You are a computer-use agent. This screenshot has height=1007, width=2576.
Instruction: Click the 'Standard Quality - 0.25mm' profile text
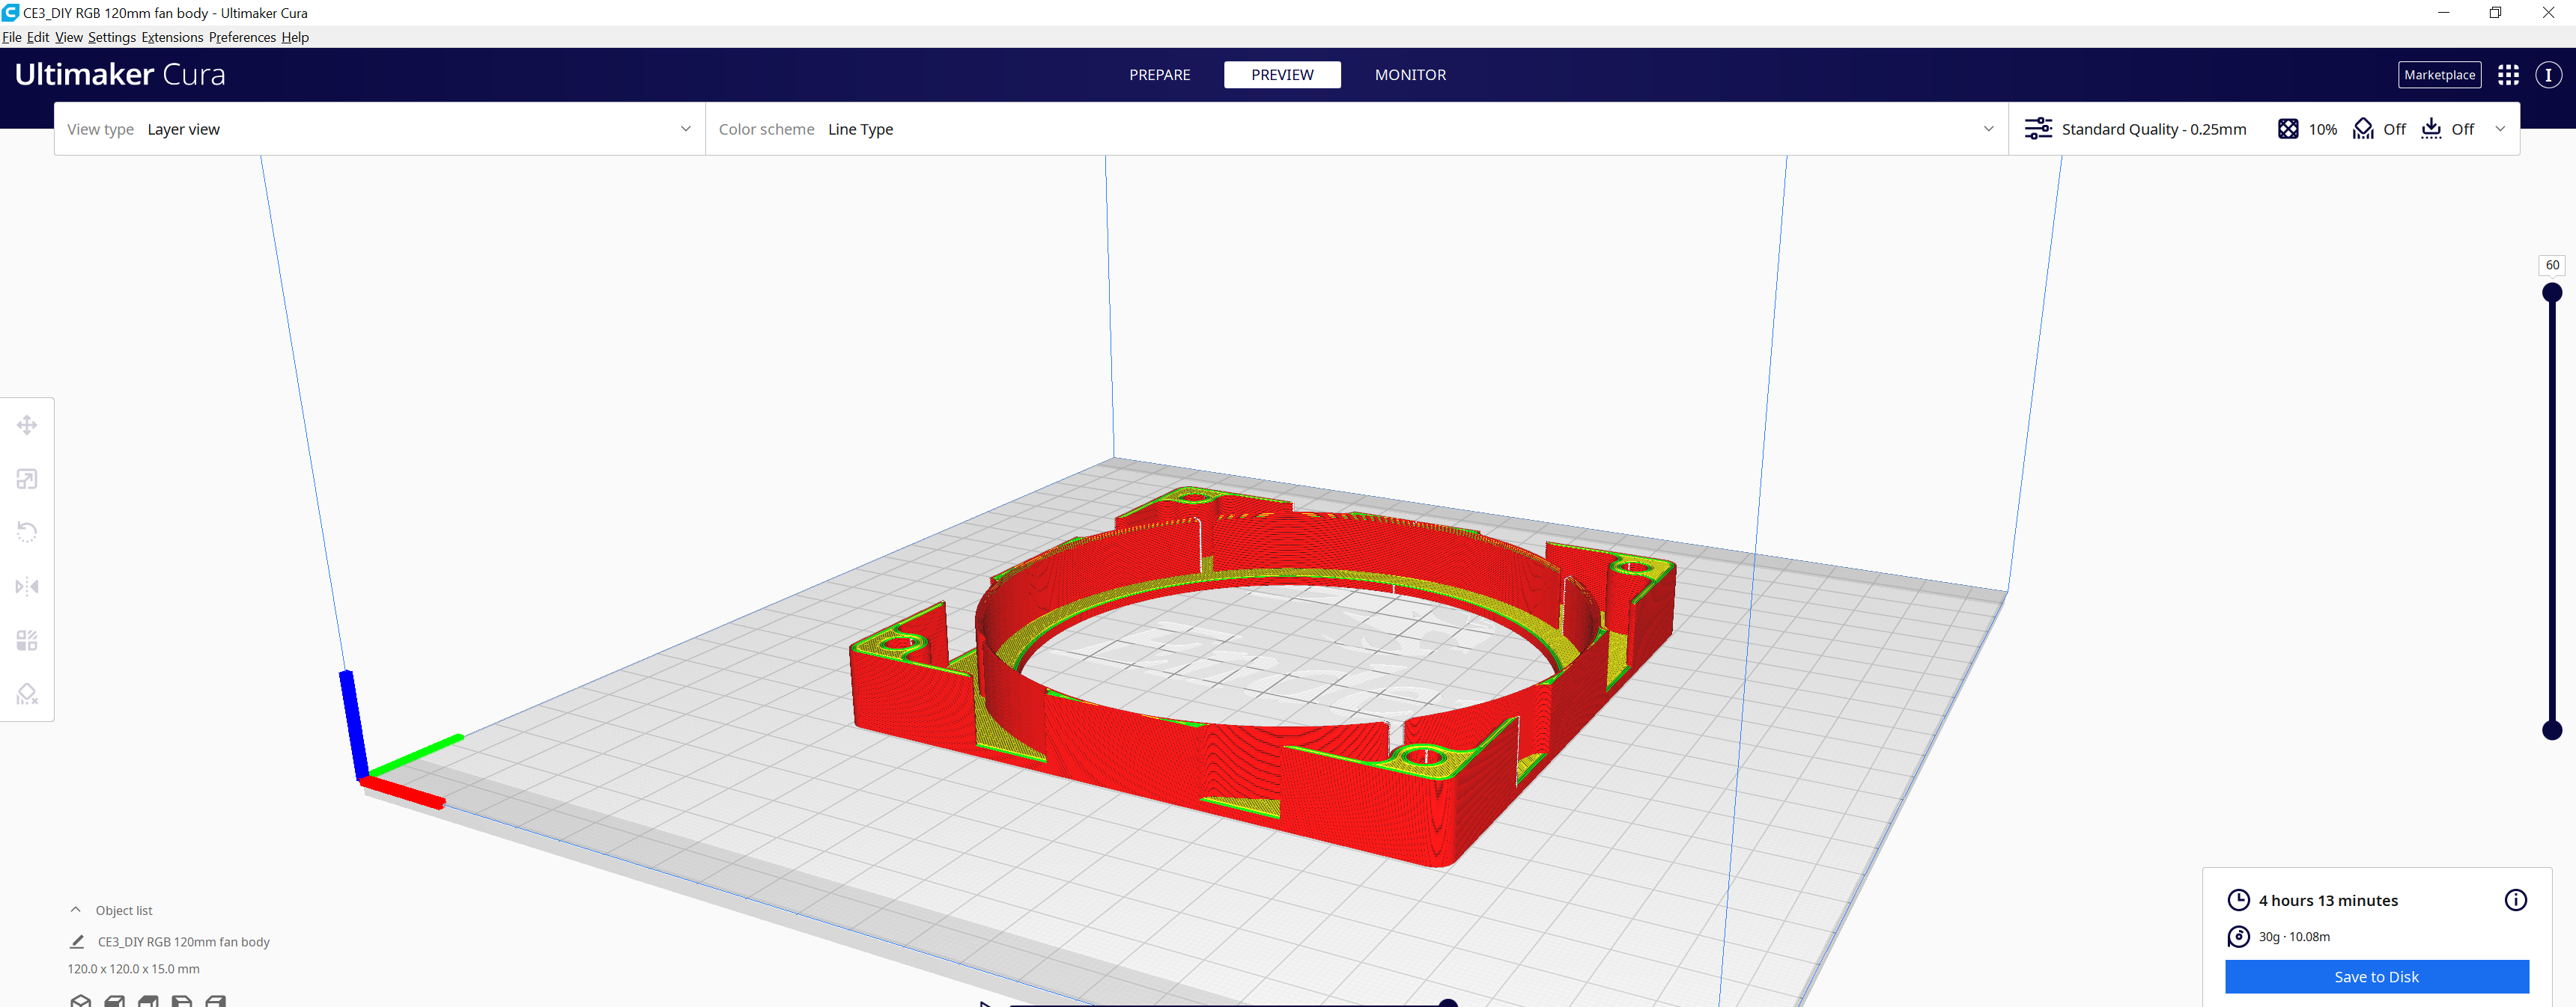pos(2154,129)
